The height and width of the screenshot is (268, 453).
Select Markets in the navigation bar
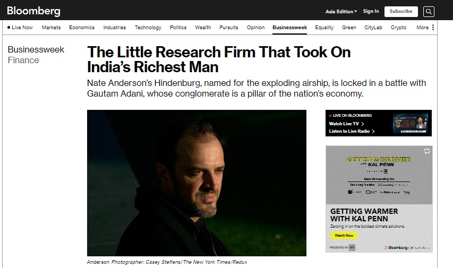click(x=51, y=28)
